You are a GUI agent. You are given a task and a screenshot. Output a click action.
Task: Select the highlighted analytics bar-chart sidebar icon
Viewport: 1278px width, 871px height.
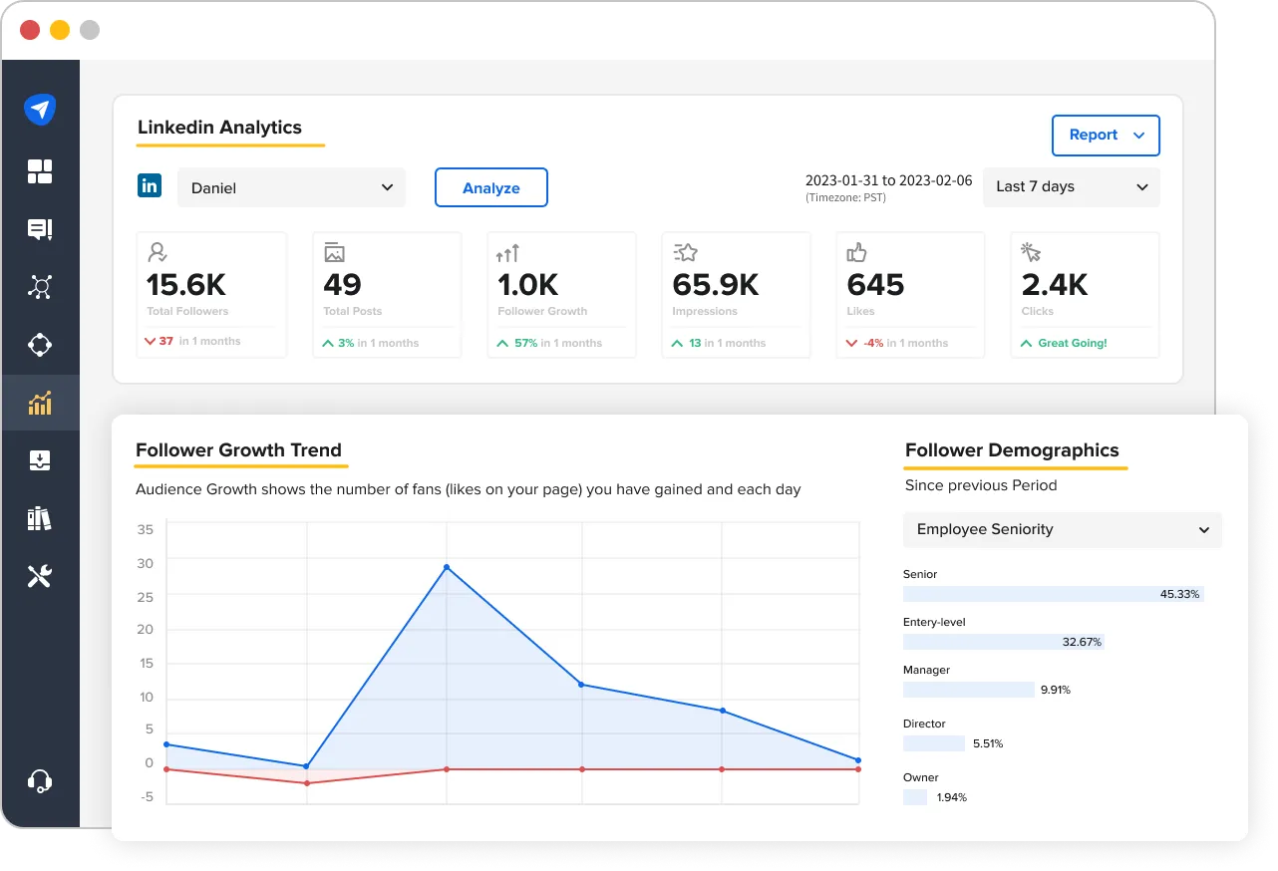point(40,403)
